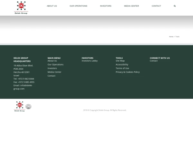Click the CONNECT WITH US heading
The width and height of the screenshot is (193, 154).
pos(160,58)
